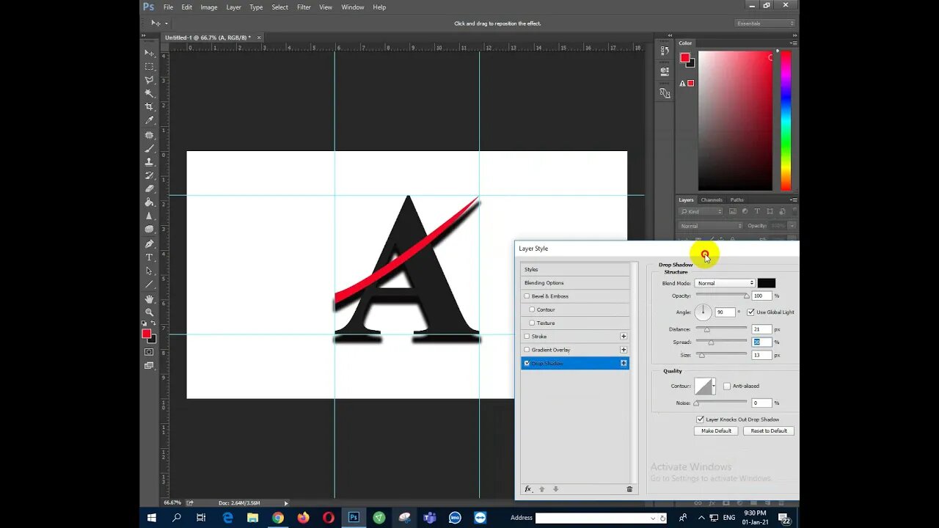The width and height of the screenshot is (939, 528).
Task: Select the Move tool
Action: tap(150, 53)
